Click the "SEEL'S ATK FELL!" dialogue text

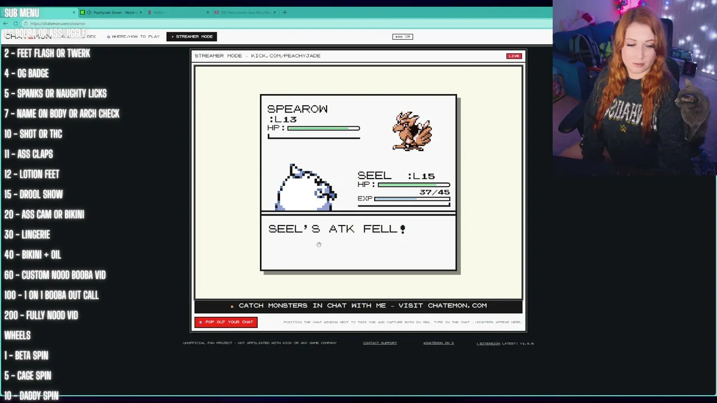[337, 228]
